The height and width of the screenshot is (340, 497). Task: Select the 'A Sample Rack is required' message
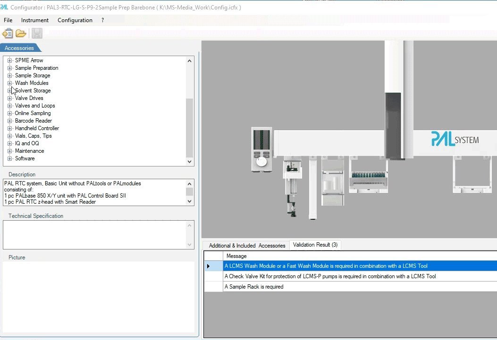pos(254,287)
